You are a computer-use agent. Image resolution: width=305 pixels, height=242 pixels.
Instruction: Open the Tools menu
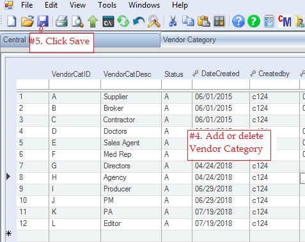[x=107, y=5]
